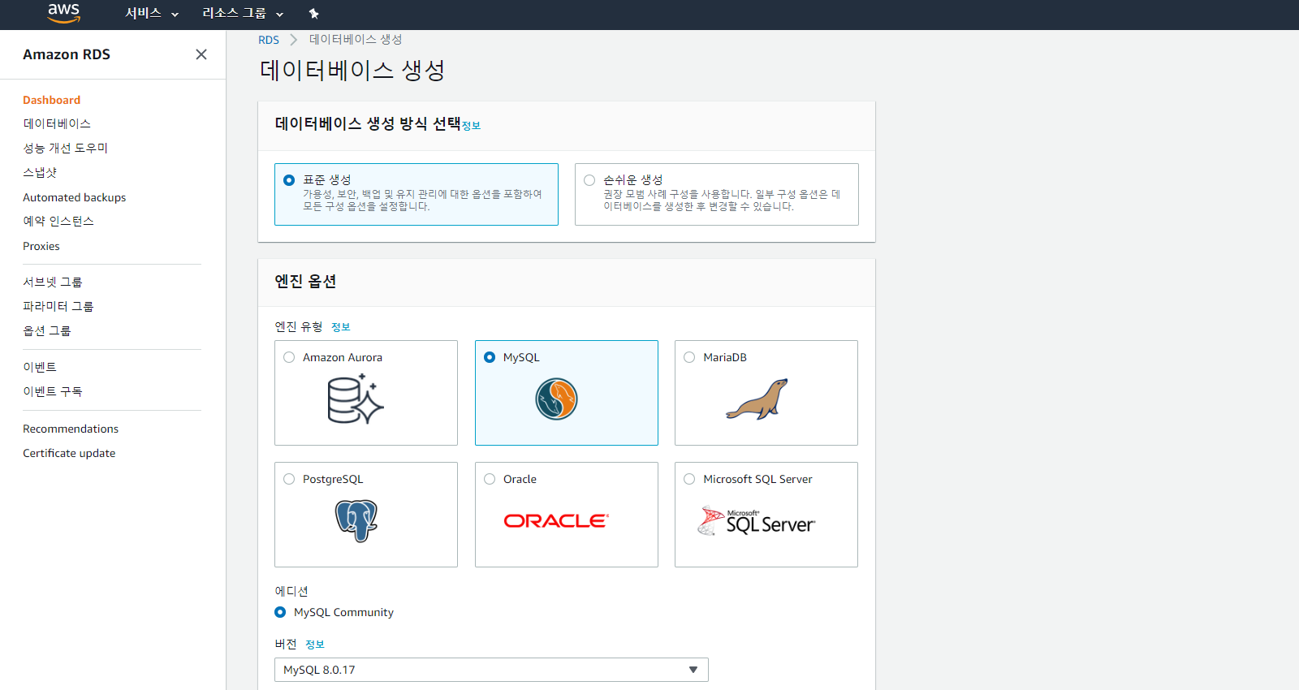Open 이벤트 구독 in the sidebar
The width and height of the screenshot is (1299, 690).
click(x=53, y=391)
